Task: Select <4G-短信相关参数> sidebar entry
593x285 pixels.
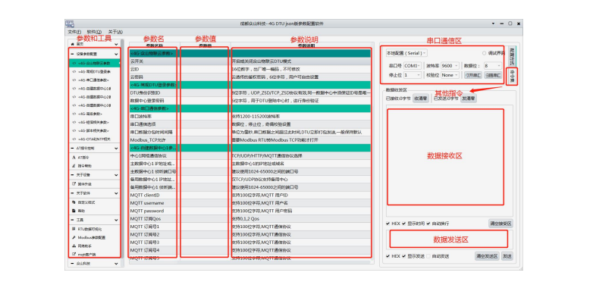Action: 95,122
